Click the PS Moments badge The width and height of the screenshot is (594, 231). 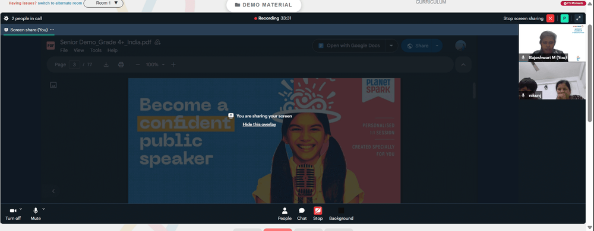(573, 3)
